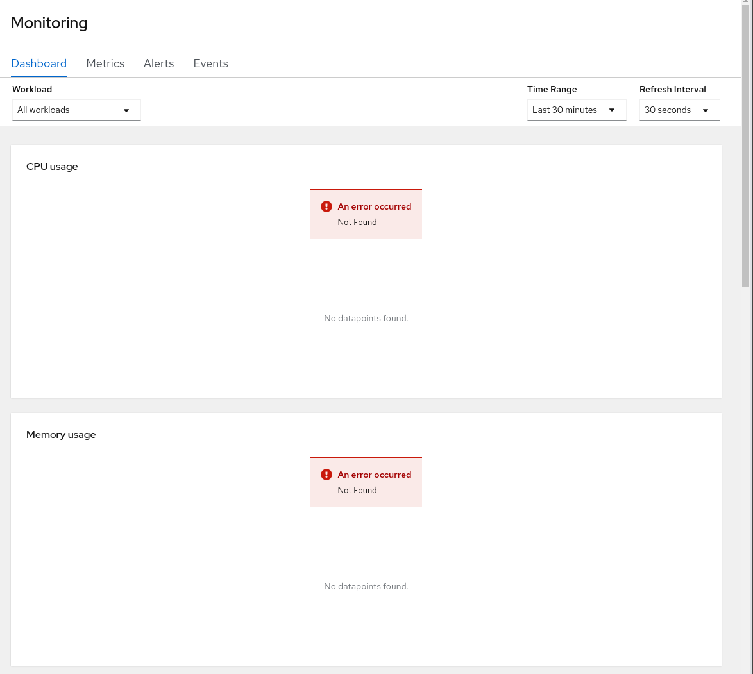The height and width of the screenshot is (674, 753).
Task: Click the vertical page scrollbar
Action: click(745, 147)
